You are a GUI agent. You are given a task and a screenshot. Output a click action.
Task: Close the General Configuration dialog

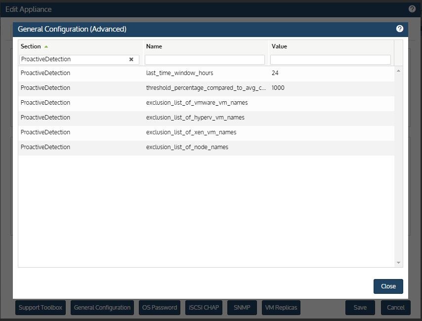coord(388,286)
